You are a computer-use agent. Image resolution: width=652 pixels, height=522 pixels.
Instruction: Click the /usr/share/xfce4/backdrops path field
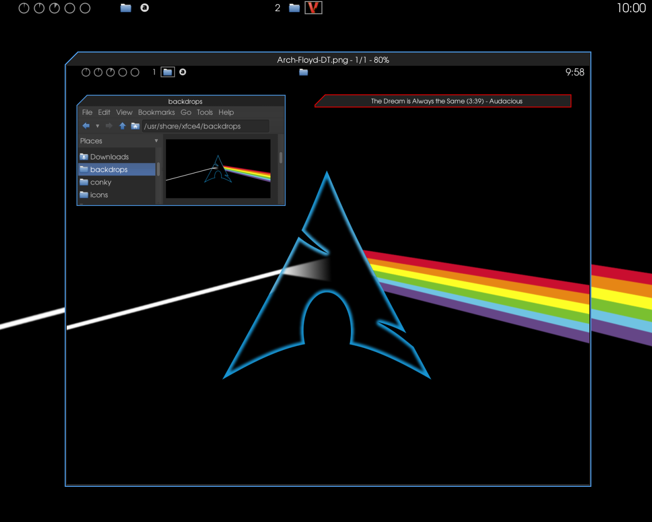(x=205, y=126)
